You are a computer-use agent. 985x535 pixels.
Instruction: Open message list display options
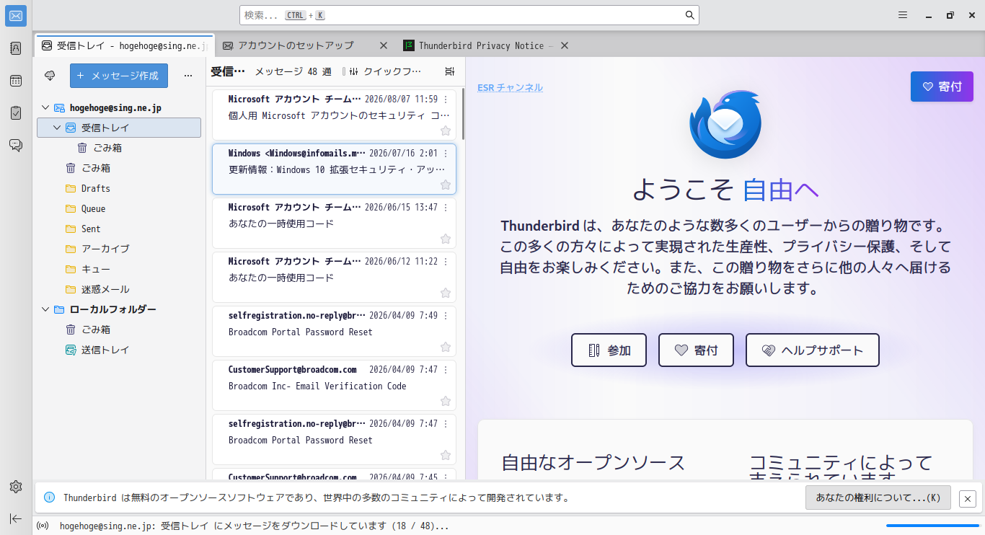[x=450, y=71]
